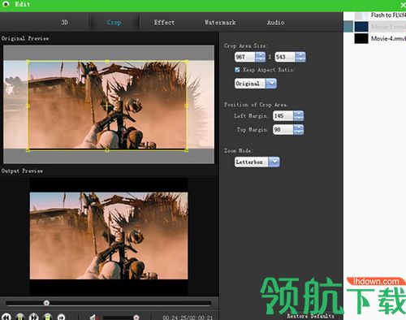Select Flash to FLV file in list
This screenshot has width=406, height=320.
coord(388,15)
